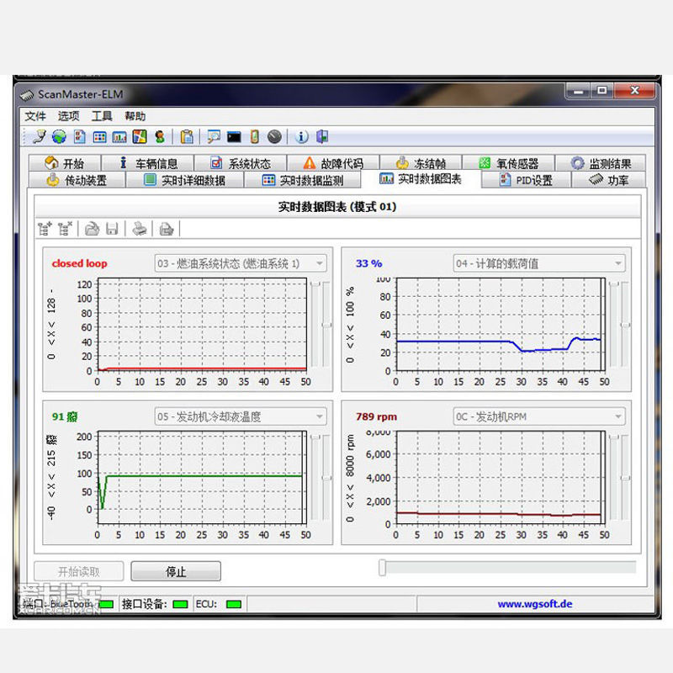Select the connect plug icon on the main toolbar

[38, 136]
